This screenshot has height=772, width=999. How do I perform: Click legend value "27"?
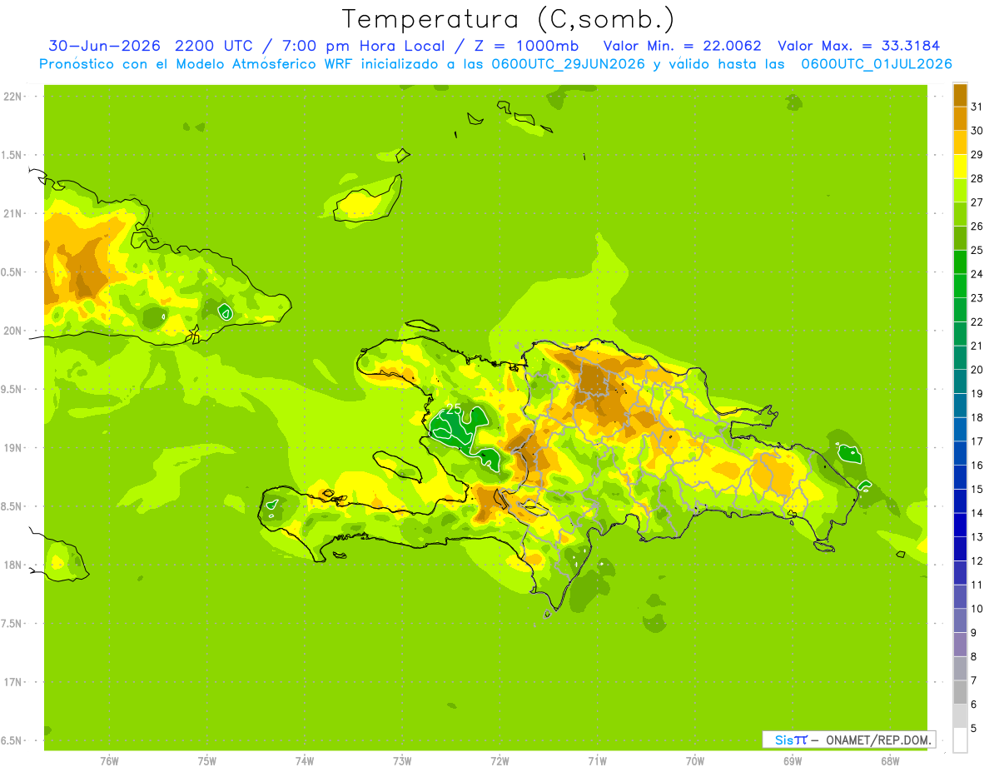(977, 202)
